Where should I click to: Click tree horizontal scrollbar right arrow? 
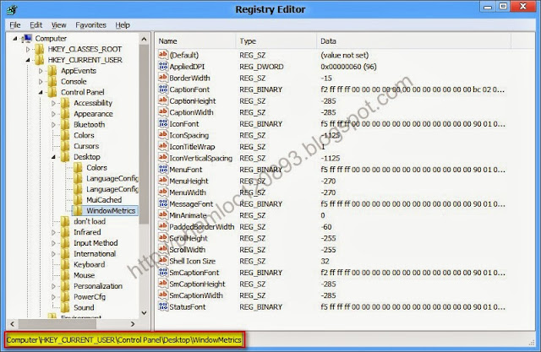133,324
